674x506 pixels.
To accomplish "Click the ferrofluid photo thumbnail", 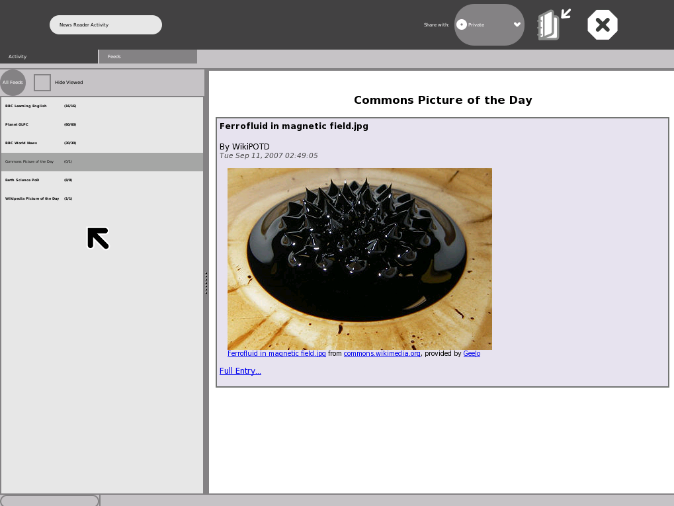I will coord(359,259).
